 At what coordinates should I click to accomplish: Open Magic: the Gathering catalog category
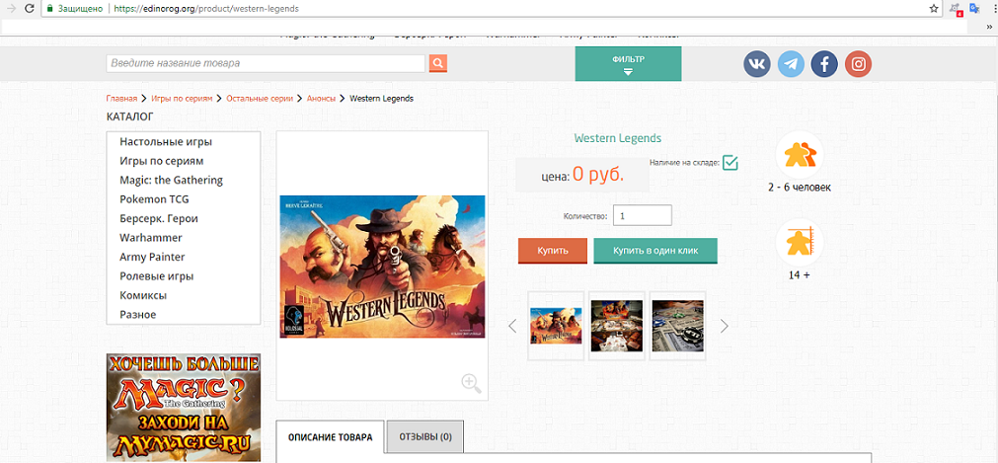click(x=171, y=180)
